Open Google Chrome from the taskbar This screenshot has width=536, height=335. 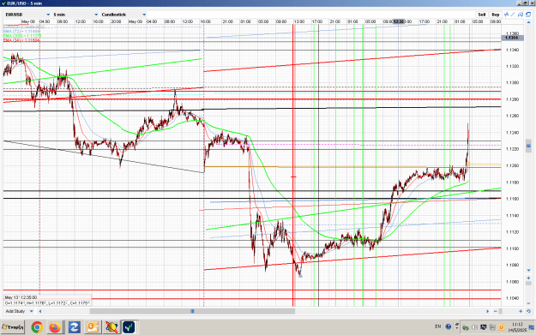[37, 326]
